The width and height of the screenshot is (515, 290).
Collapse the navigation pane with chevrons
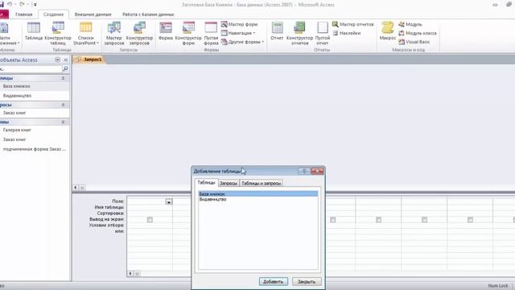(x=66, y=60)
